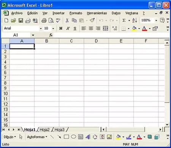
Task: Select the Oval shape tool
Action: point(73,137)
